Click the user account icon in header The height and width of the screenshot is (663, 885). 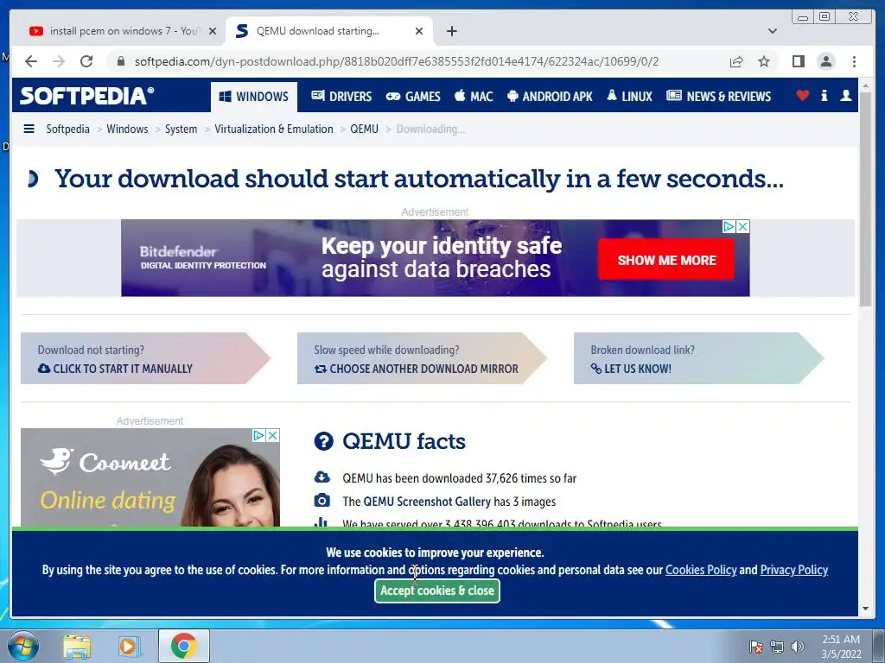tap(845, 95)
